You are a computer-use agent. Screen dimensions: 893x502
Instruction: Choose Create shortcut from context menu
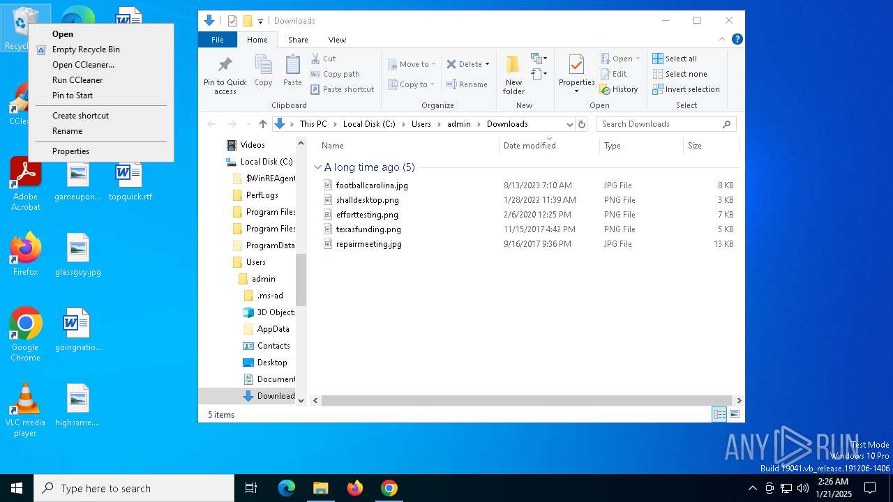pyautogui.click(x=100, y=116)
